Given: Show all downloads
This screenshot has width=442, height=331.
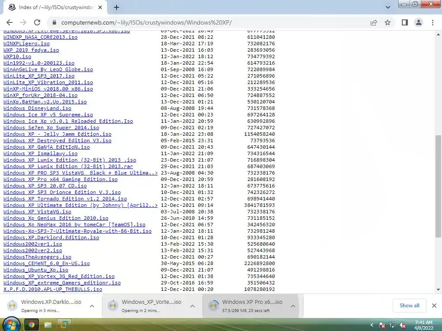Looking at the screenshot, I should (409, 306).
